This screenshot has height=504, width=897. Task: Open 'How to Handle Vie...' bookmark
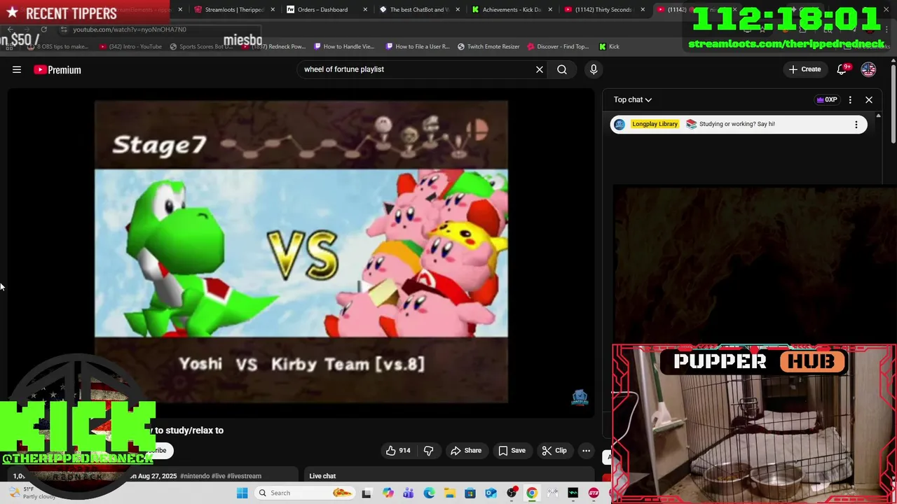click(x=344, y=47)
